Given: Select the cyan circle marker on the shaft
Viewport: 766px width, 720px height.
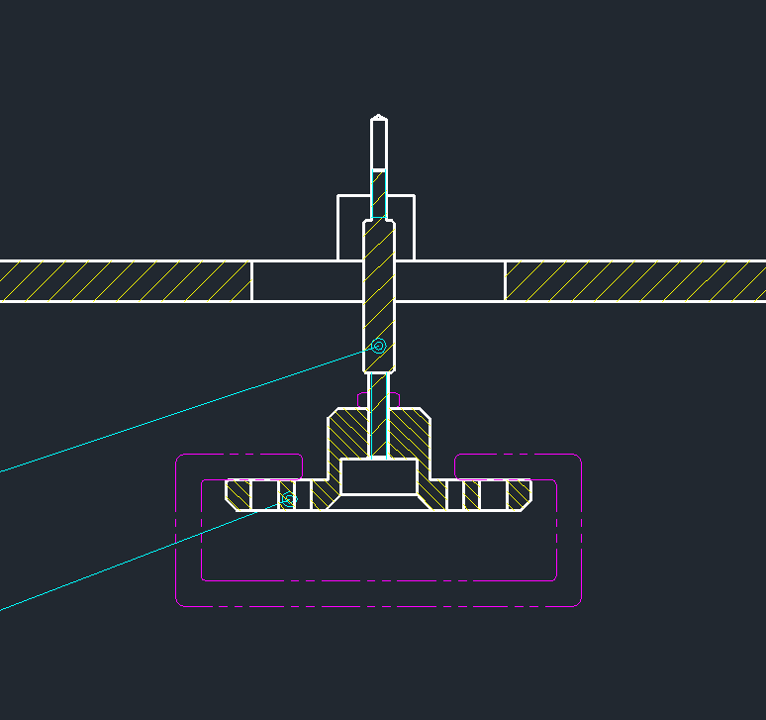Looking at the screenshot, I should (x=379, y=346).
